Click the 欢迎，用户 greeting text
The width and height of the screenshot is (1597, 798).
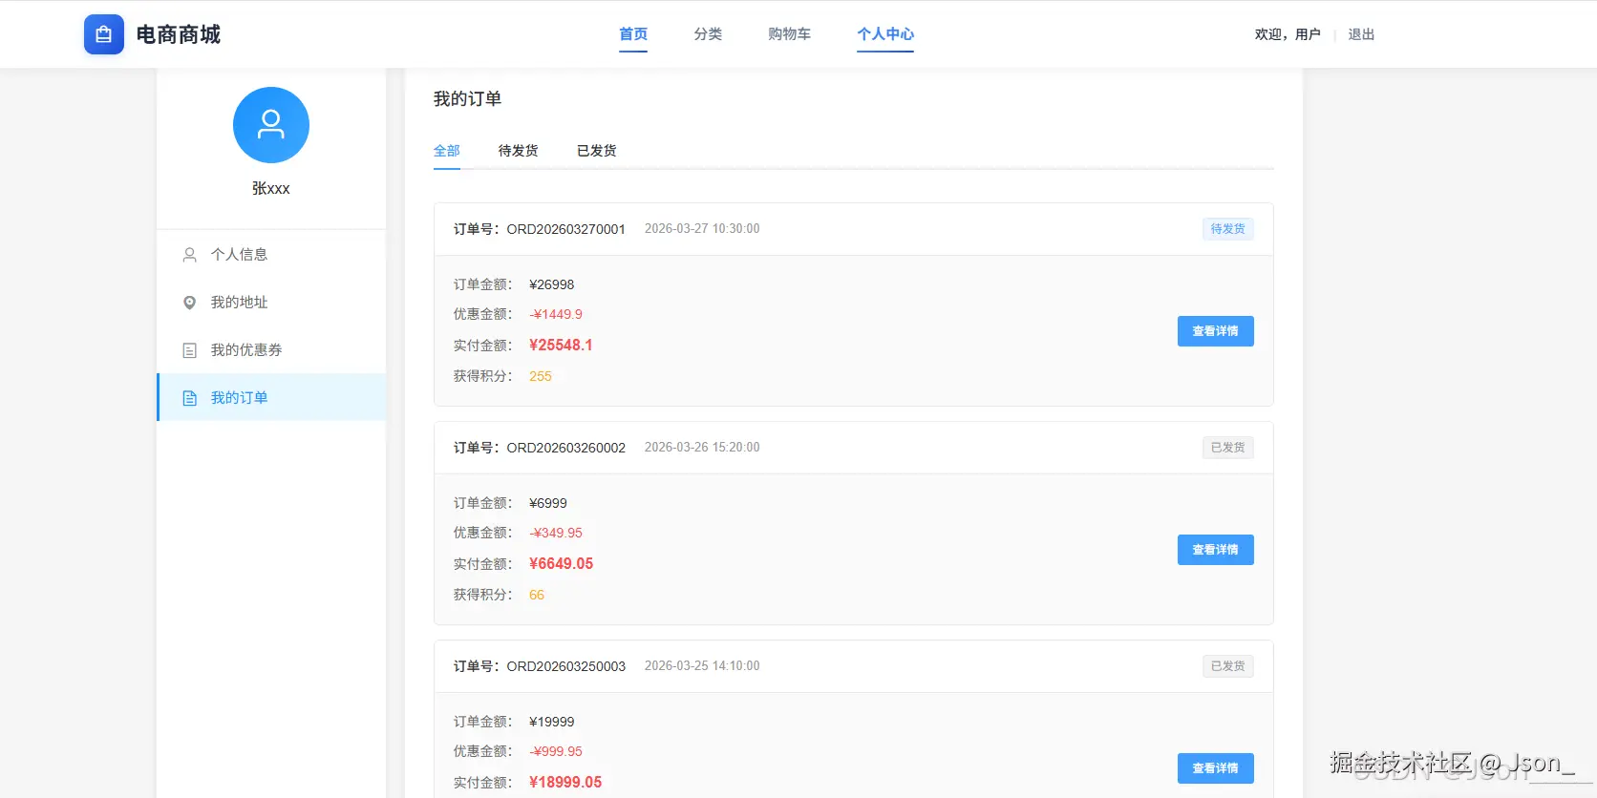coord(1288,34)
